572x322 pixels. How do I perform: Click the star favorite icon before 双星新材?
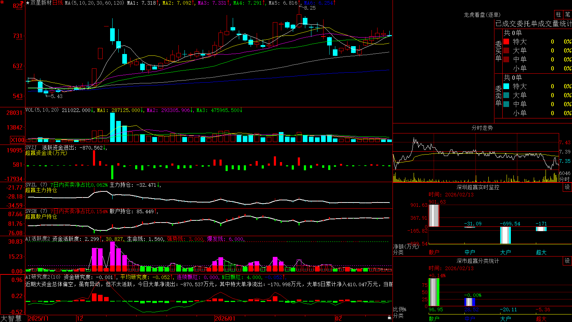(x=28, y=3)
